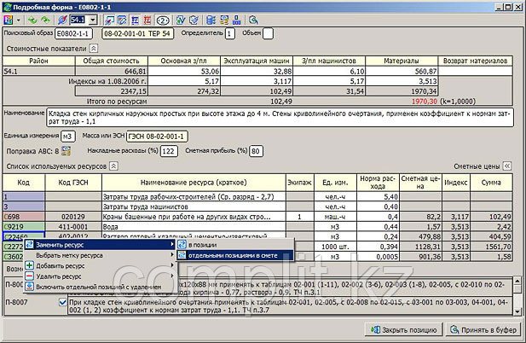Click the 08-02-001-01 ТЕР 54 field
This screenshot has width=526, height=343.
coord(137,33)
